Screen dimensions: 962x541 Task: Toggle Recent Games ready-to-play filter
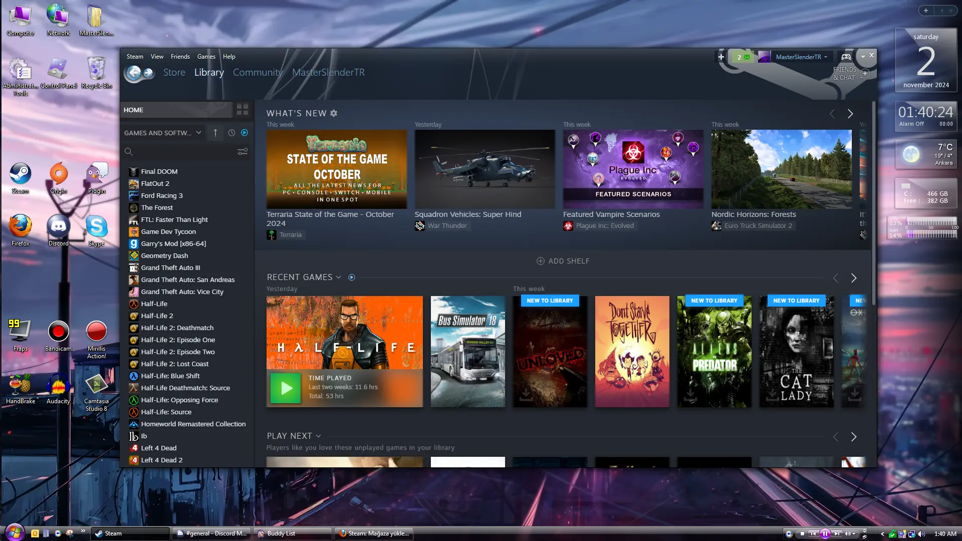coord(352,278)
